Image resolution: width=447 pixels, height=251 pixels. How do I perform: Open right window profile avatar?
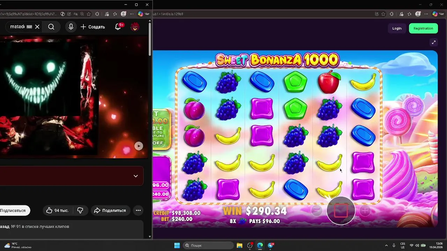[x=418, y=14]
